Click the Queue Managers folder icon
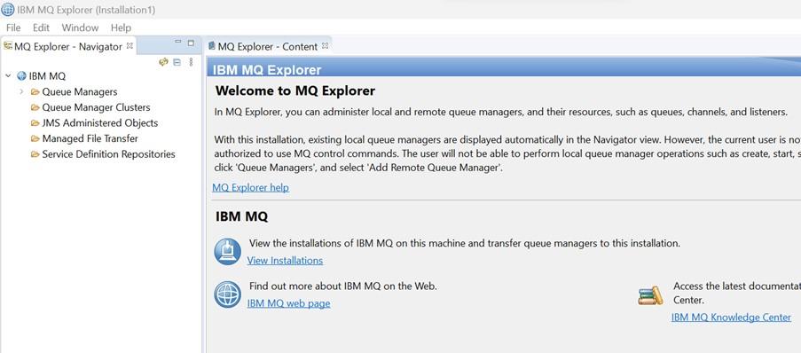This screenshot has width=801, height=353. pos(35,92)
